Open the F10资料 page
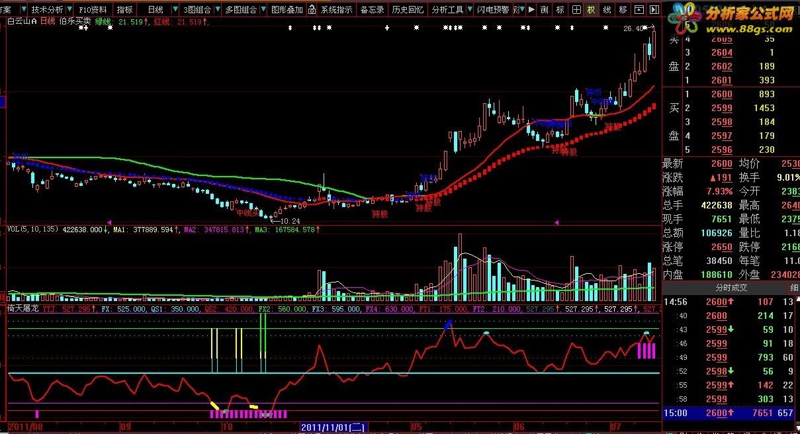Image resolution: width=800 pixels, height=434 pixels. coord(93,10)
